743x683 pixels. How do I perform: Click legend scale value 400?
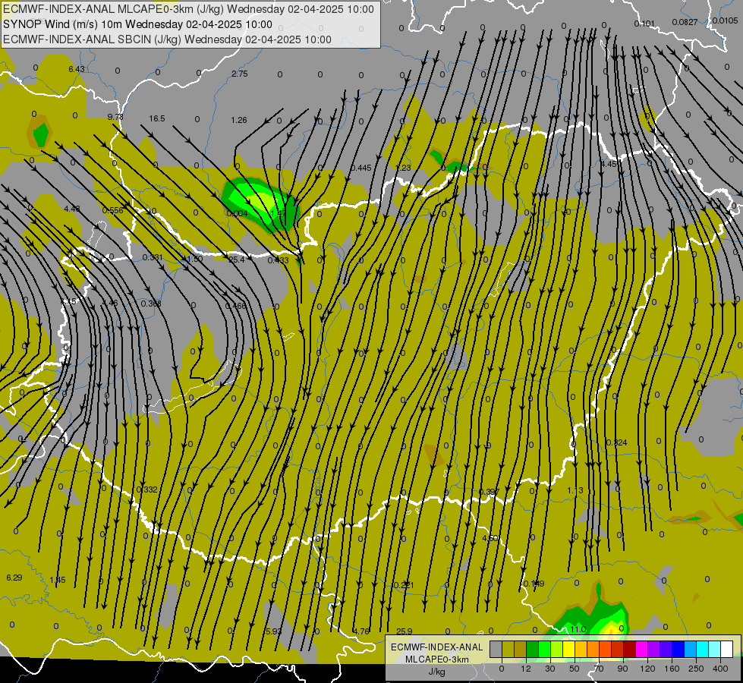click(x=720, y=669)
